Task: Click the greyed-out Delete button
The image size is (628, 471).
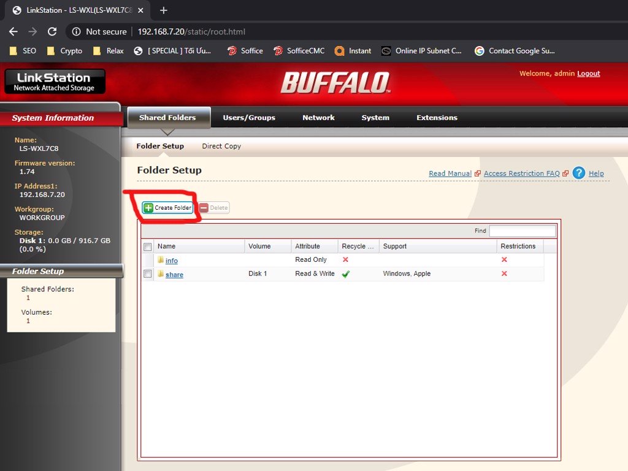Action: tap(214, 207)
